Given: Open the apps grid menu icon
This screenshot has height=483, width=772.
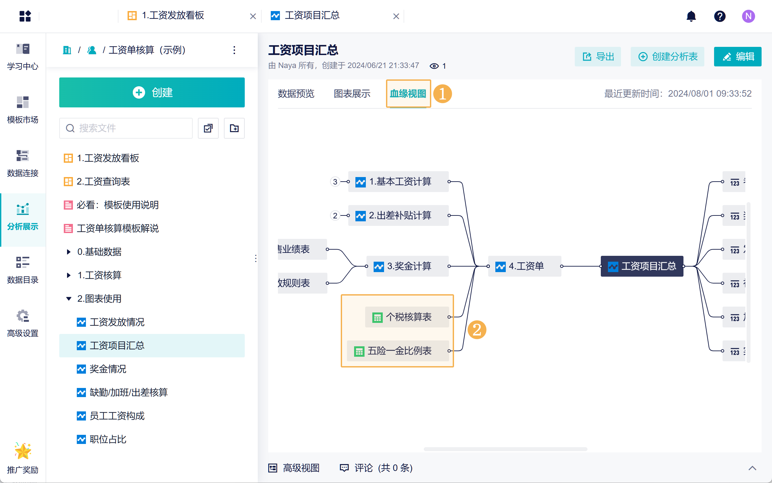Looking at the screenshot, I should point(25,16).
